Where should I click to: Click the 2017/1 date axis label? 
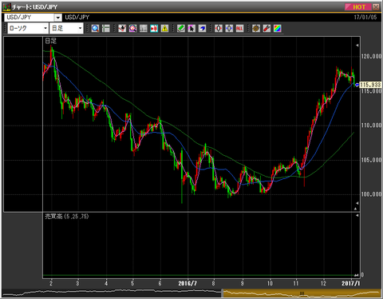pyautogui.click(x=350, y=283)
